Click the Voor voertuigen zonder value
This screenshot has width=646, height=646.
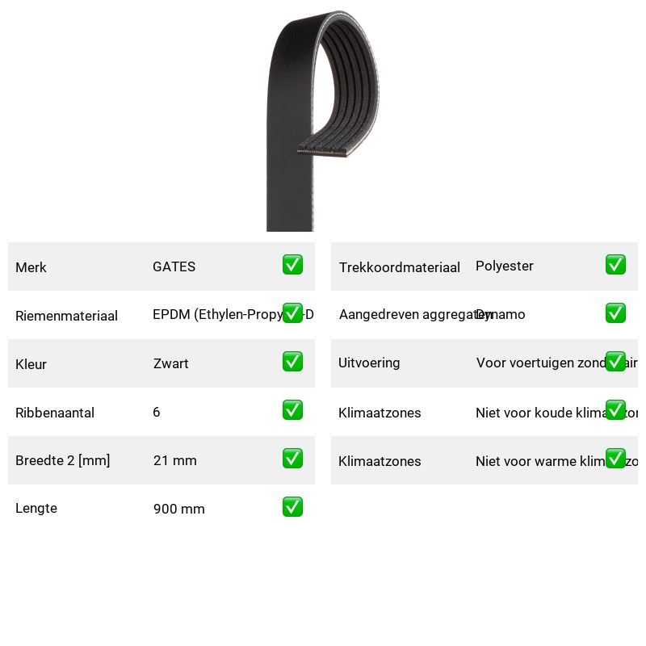[556, 363]
